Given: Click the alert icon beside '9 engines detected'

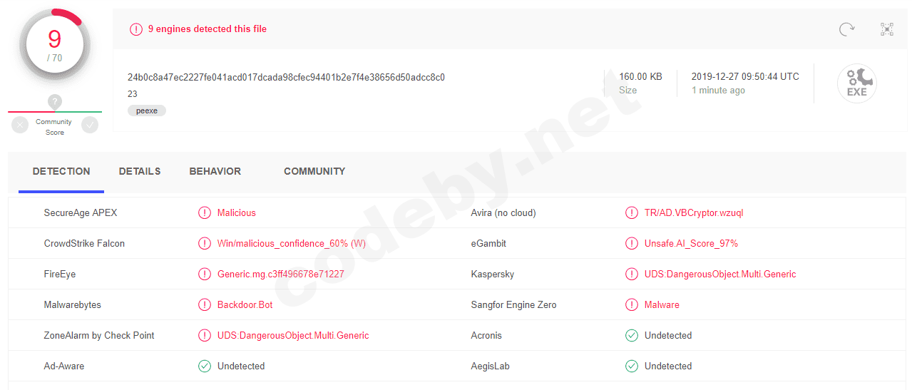Looking at the screenshot, I should [x=135, y=29].
